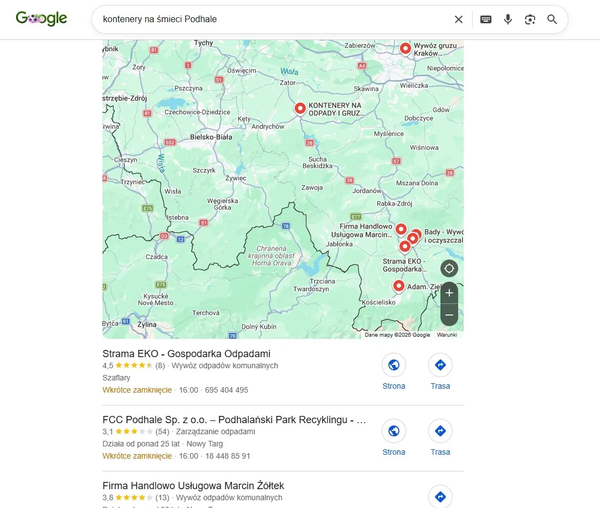Center map on my current location
The image size is (600, 508).
coord(449,268)
